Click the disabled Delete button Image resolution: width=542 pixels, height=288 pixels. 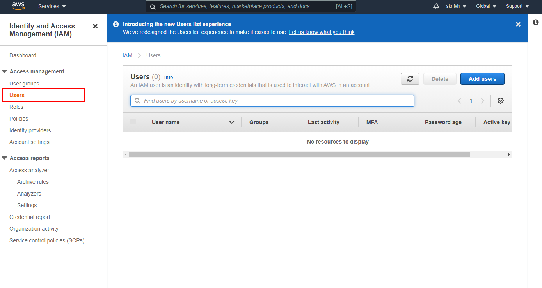440,79
